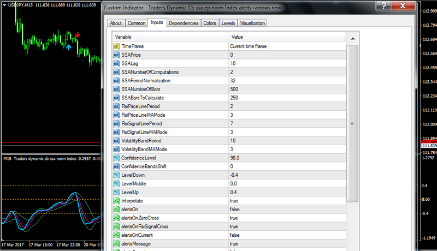The height and width of the screenshot is (251, 437).
Task: Select the SSANumberOfBars value 500
Action: (x=234, y=89)
